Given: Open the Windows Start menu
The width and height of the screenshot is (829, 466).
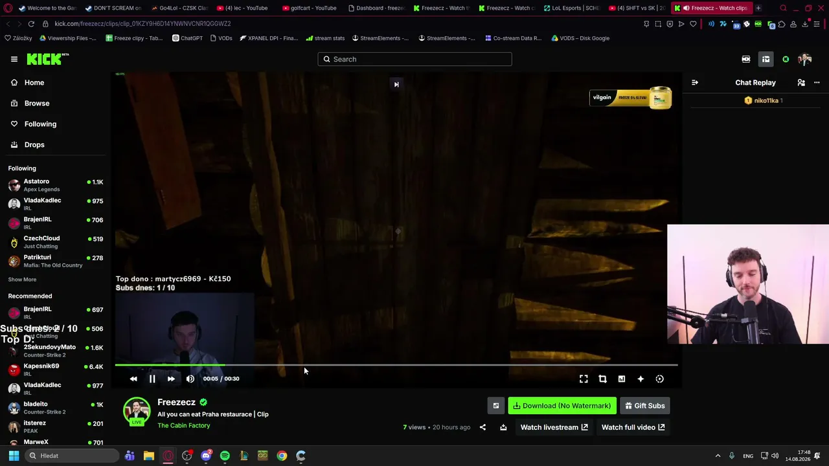Looking at the screenshot, I should [14, 456].
